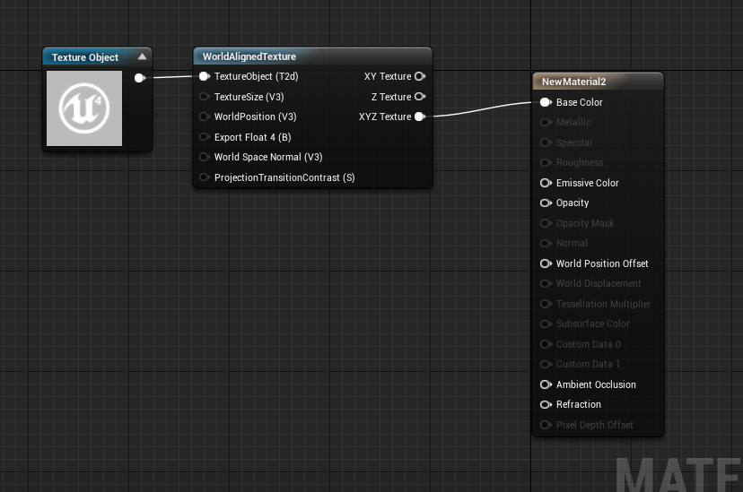Viewport: 743px width, 492px height.
Task: Select the NewMaterial2 node title
Action: point(573,82)
